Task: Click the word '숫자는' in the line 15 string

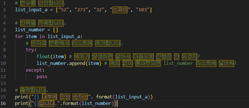Action: 80,97
